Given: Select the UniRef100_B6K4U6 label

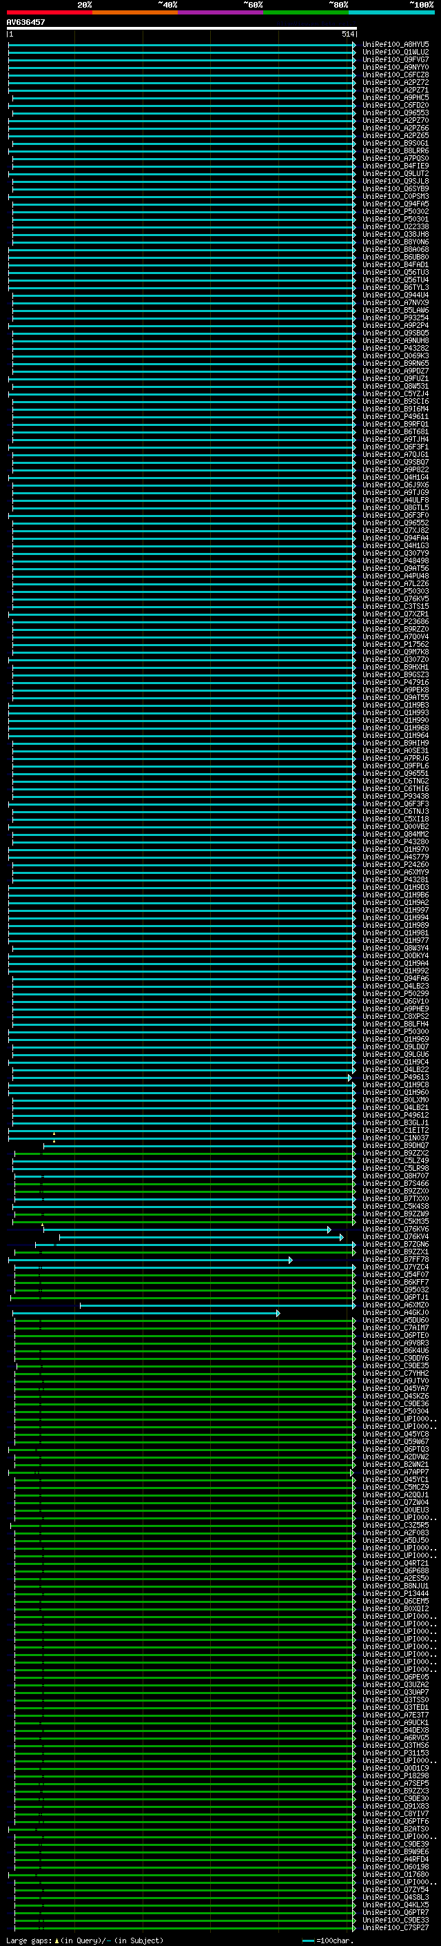Looking at the screenshot, I should point(395,1351).
